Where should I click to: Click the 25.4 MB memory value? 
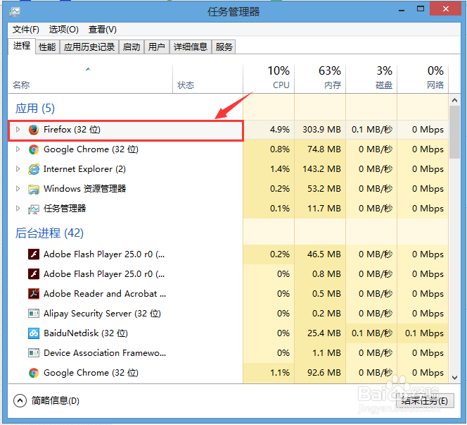point(324,333)
